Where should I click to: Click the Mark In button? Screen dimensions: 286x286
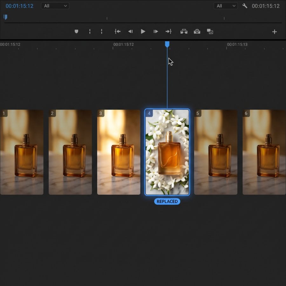(x=90, y=31)
